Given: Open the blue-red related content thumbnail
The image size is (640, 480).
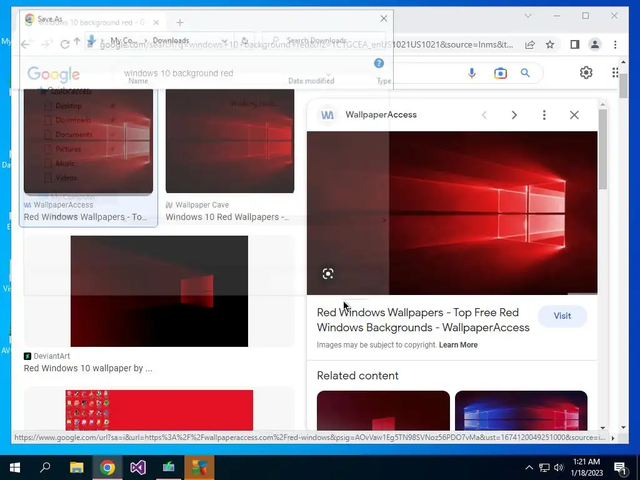Looking at the screenshot, I should tap(521, 411).
